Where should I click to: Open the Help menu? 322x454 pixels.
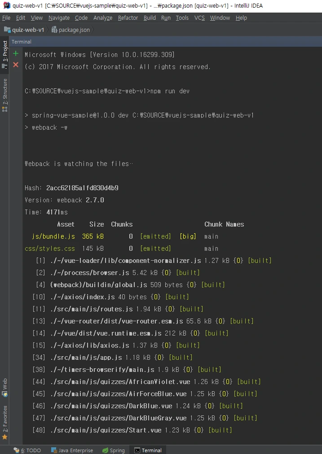241,18
